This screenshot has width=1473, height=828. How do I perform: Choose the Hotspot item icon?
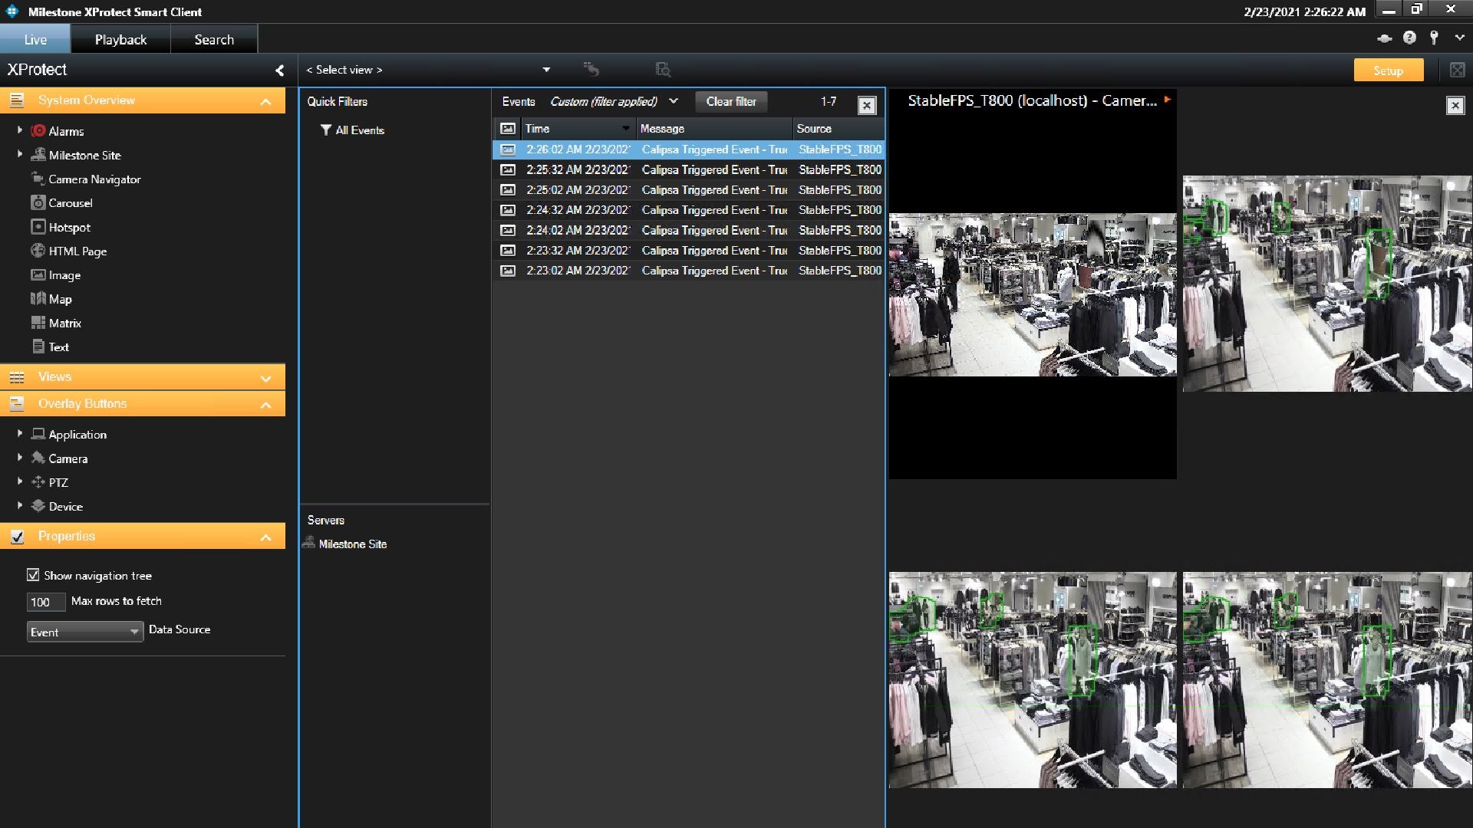[x=38, y=227]
